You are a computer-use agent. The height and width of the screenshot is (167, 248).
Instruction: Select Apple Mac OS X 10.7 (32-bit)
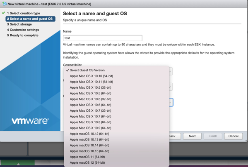pyautogui.click(x=117, y=111)
